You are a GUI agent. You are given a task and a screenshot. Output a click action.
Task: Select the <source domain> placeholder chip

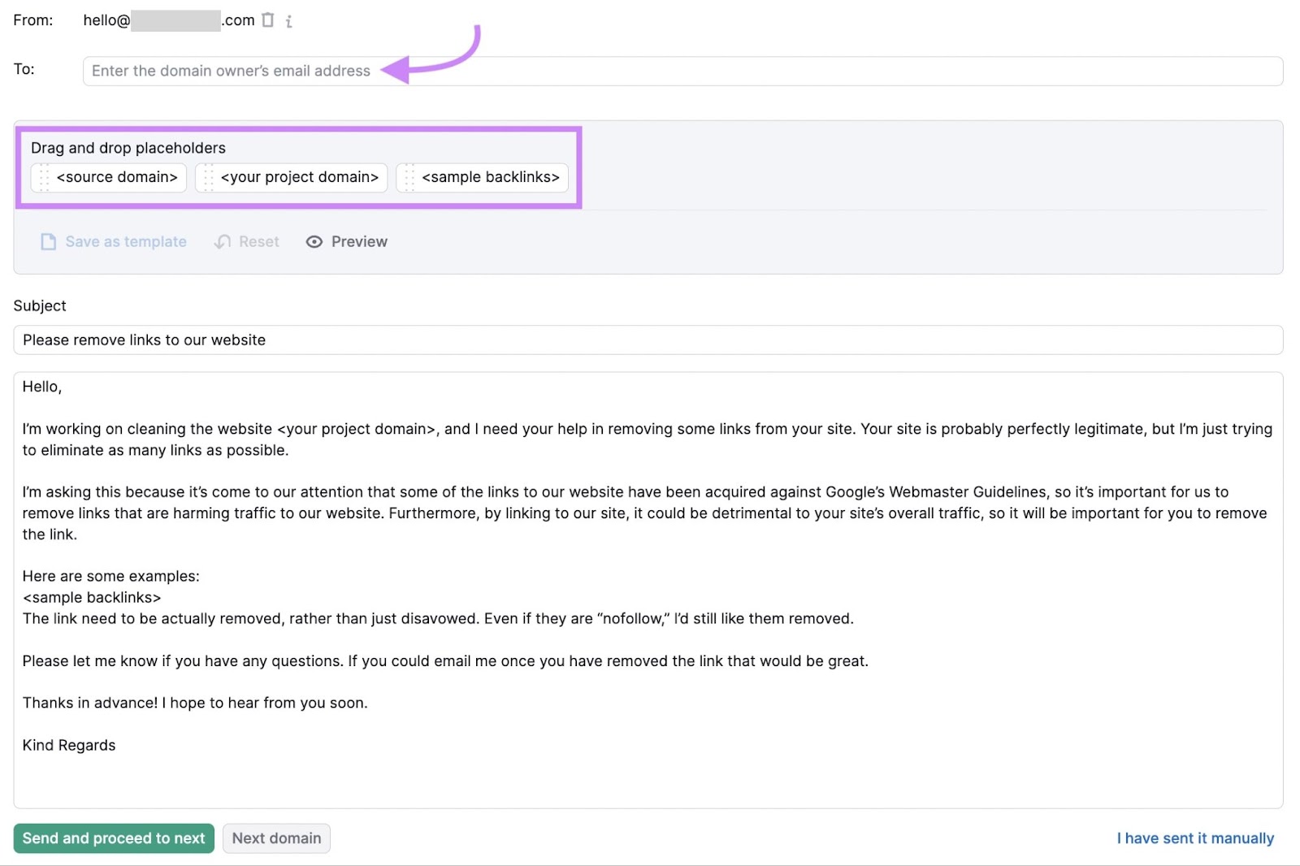click(x=109, y=177)
